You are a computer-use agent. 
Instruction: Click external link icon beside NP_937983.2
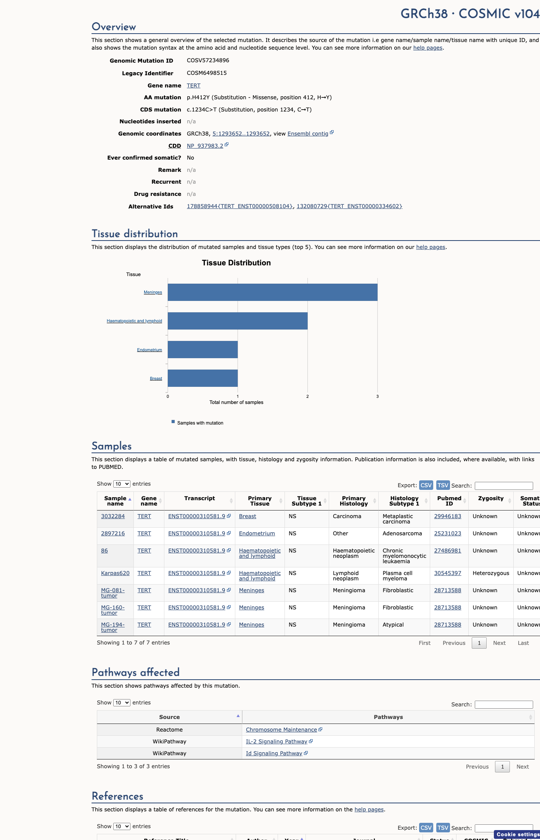[x=227, y=145]
